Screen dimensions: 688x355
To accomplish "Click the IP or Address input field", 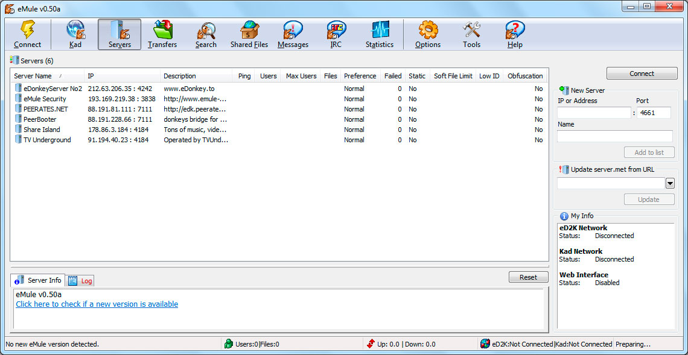I will coord(594,113).
